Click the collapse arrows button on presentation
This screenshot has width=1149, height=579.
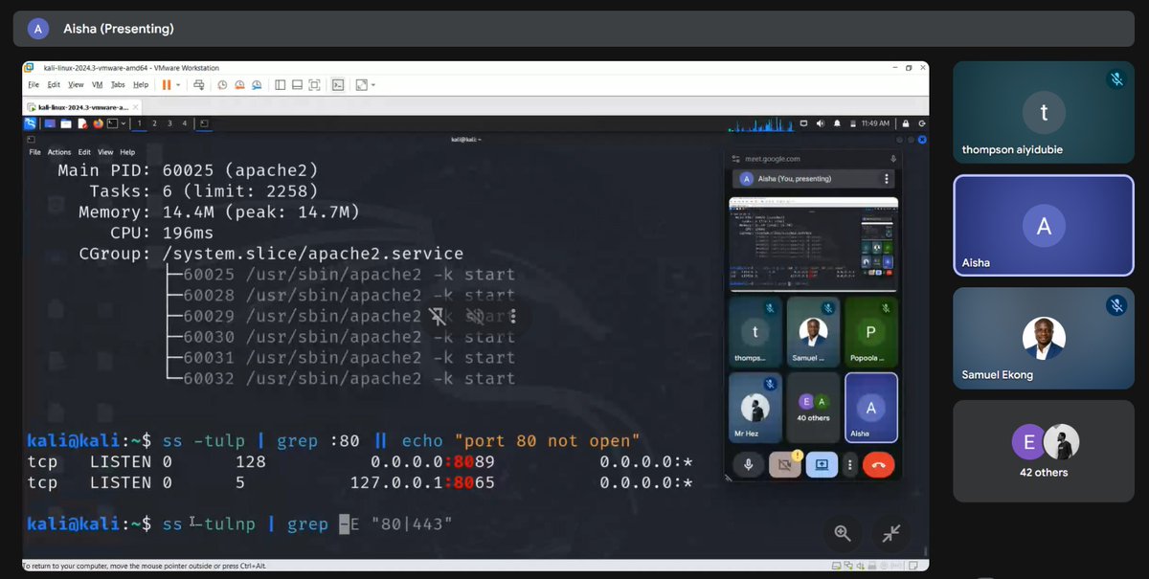point(891,533)
